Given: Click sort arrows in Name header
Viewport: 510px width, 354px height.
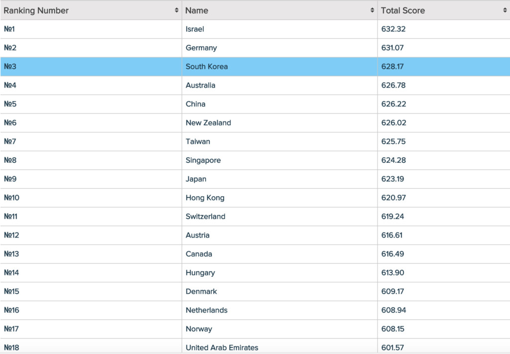Looking at the screenshot, I should point(372,10).
